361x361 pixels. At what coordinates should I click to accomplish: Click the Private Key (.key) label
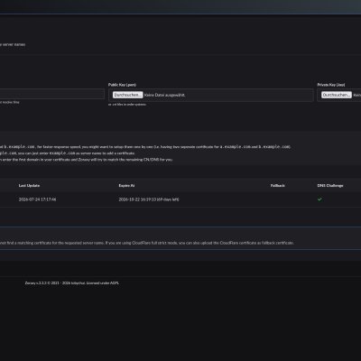[x=331, y=85]
